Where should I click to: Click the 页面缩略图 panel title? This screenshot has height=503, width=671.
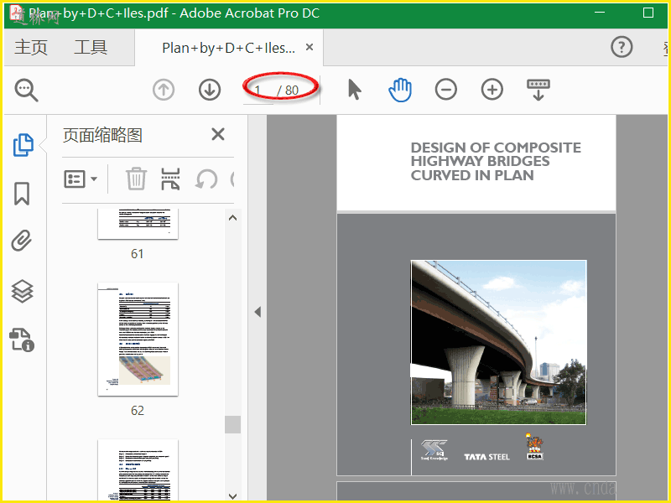102,135
